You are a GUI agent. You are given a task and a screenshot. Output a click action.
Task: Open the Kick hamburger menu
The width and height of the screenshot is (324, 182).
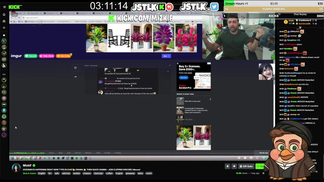(4, 7)
